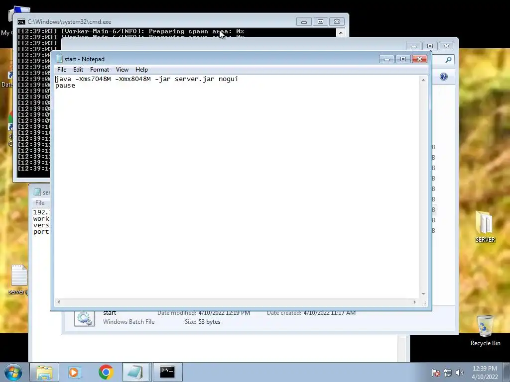
Task: Open the volume speaker tray icon
Action: tap(460, 373)
